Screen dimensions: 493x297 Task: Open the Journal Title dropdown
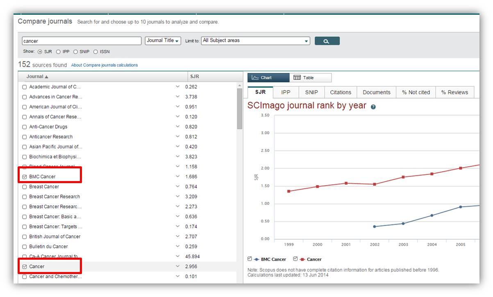tap(163, 41)
